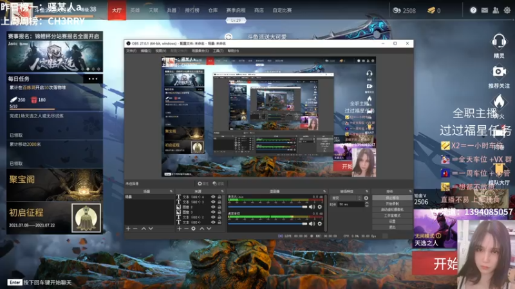This screenshot has height=289, width=515.
Task: Toggle visibility of 文本 (GDI+) 4 source
Action: click(213, 197)
